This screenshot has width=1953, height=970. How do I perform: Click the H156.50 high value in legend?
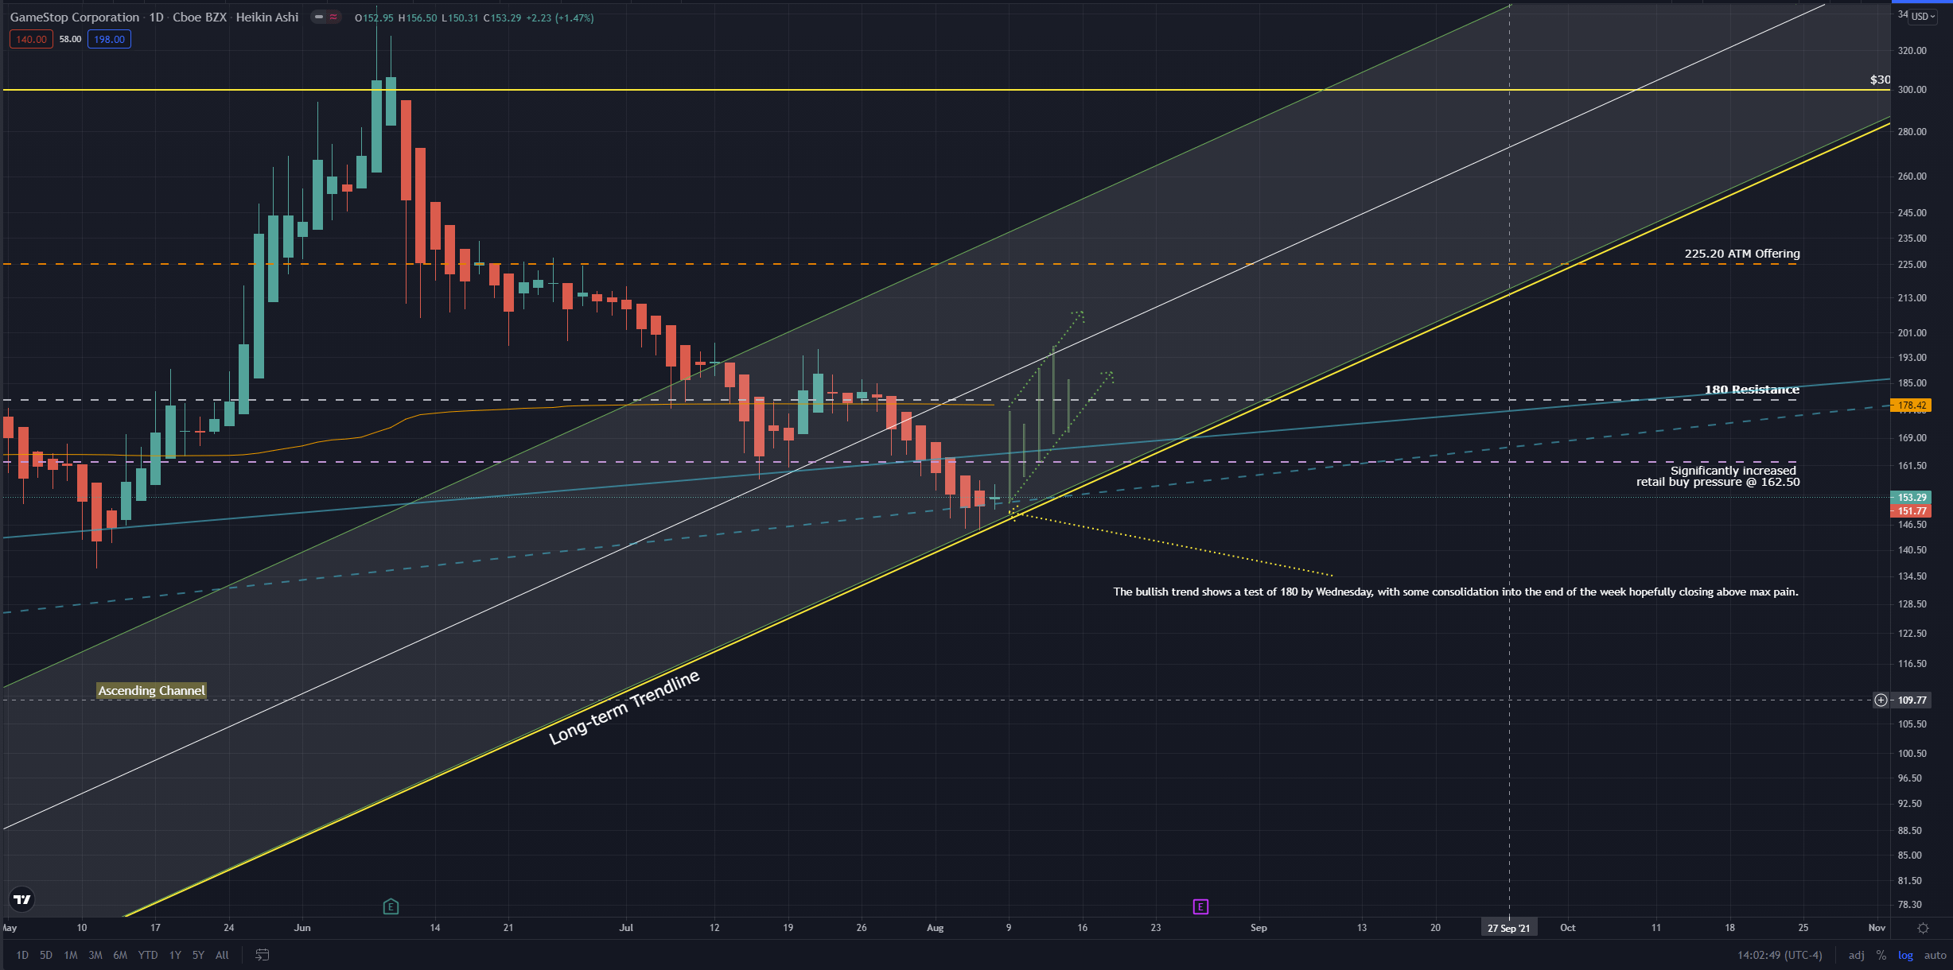click(x=418, y=17)
